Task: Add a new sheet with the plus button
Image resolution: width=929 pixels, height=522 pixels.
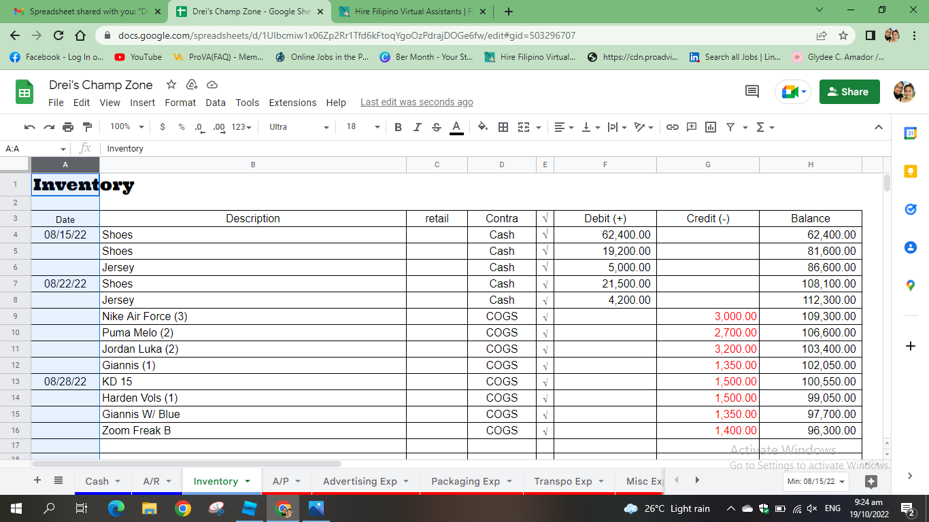Action: 37,481
